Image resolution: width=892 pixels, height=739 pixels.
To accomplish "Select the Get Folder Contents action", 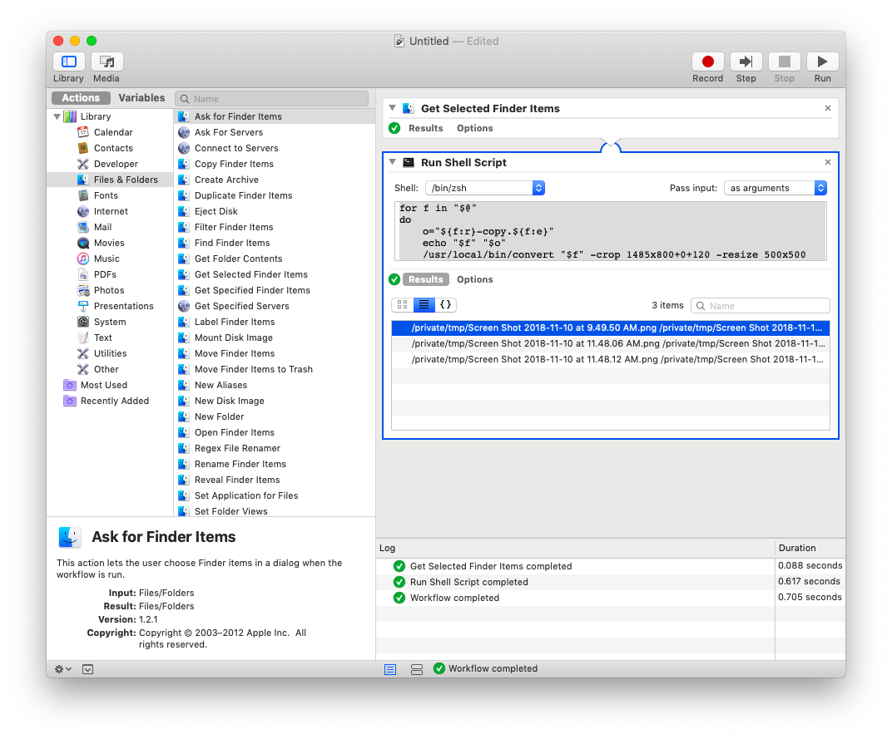I will pos(275,259).
